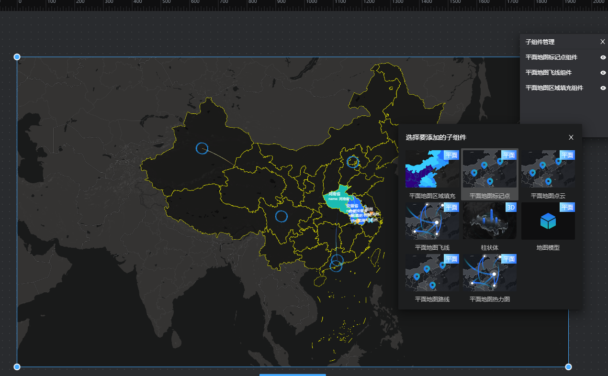Click the circle marker over Xinjiang
Viewport: 608px width, 376px height.
pos(202,148)
